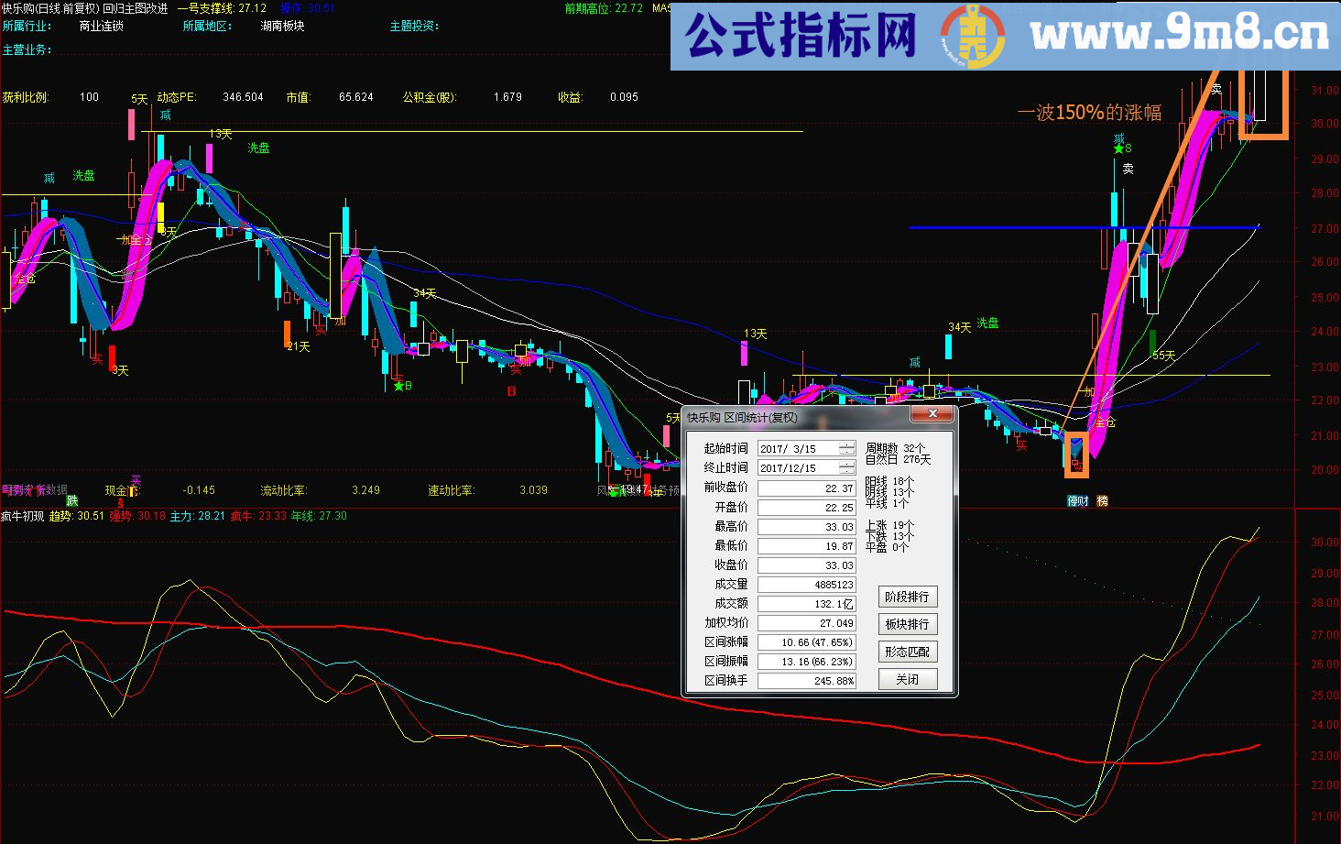Click the 速动比率 value 3.039
Screen dimensions: 1341x844
pos(533,490)
